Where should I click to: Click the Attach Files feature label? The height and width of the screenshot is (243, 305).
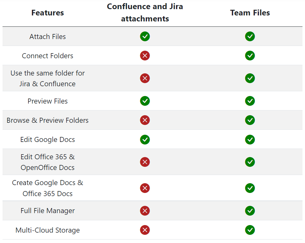click(48, 37)
